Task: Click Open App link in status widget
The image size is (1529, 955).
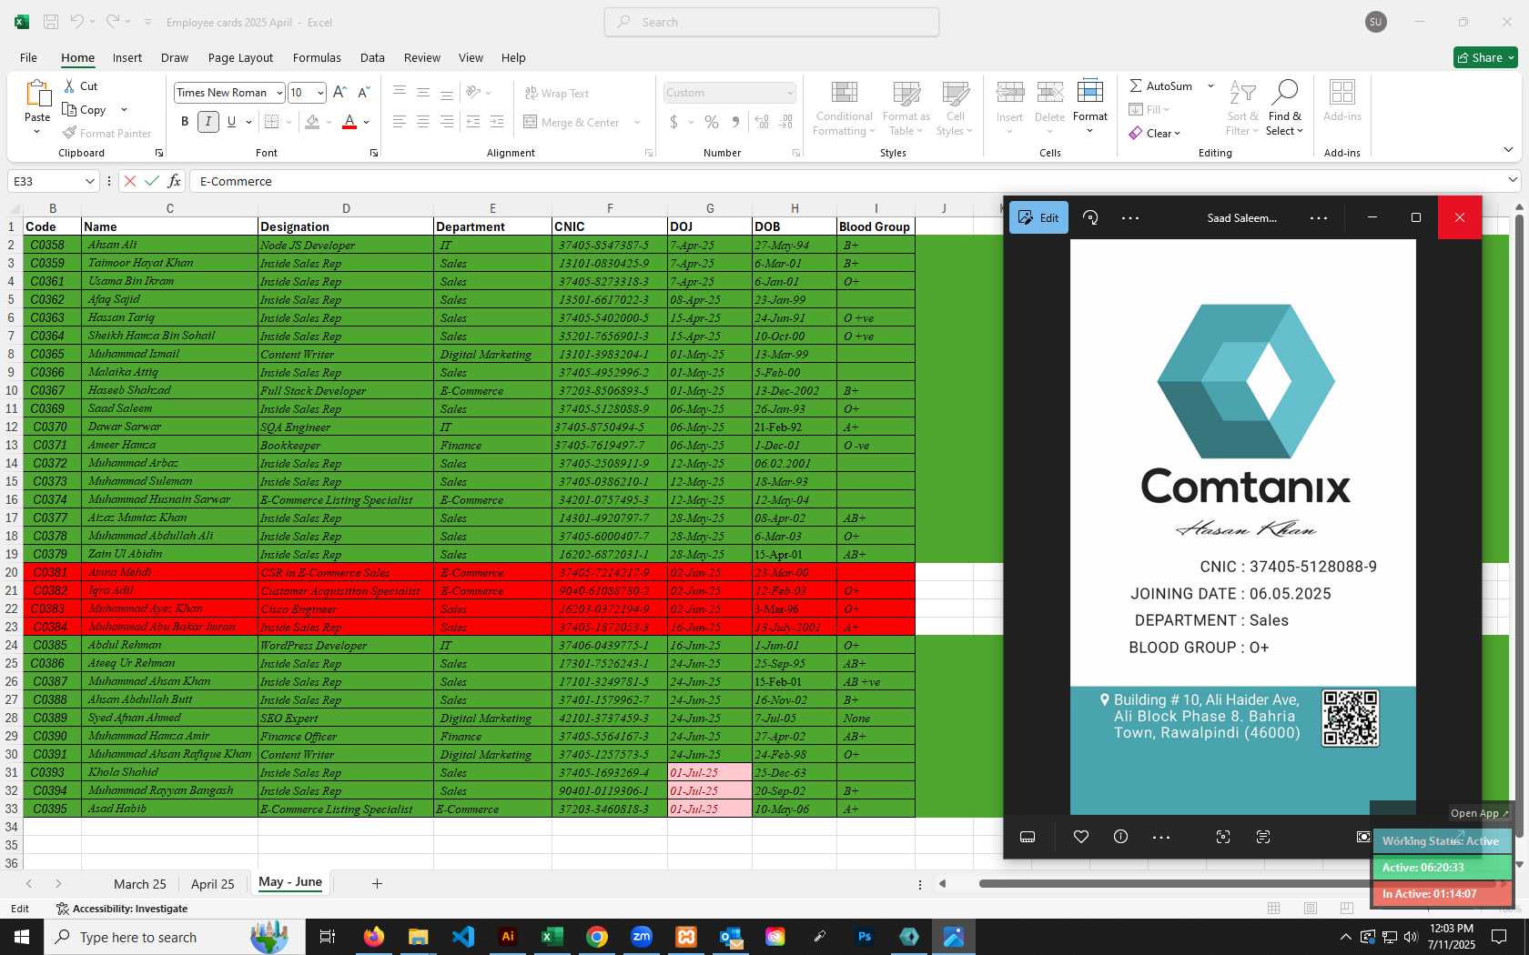Action: click(1479, 813)
